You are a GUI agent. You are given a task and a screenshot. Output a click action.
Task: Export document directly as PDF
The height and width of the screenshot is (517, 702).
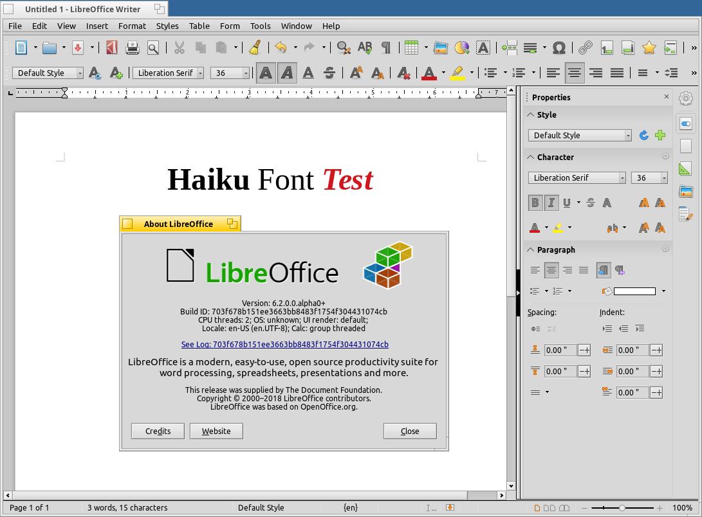112,48
